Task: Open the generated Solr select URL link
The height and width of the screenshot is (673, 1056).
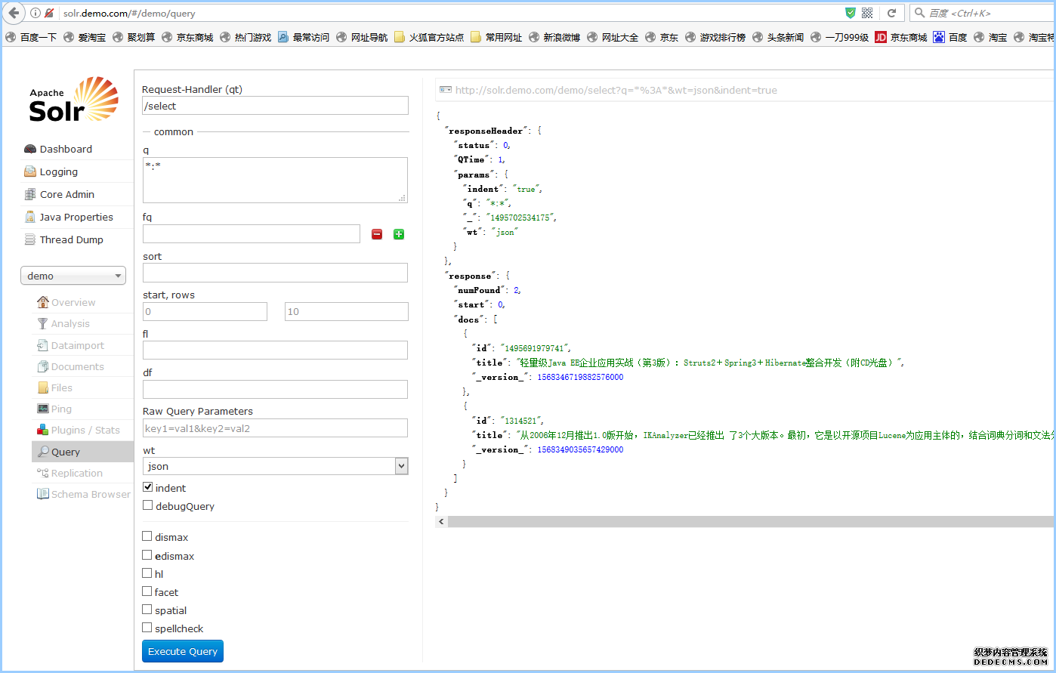Action: point(616,90)
